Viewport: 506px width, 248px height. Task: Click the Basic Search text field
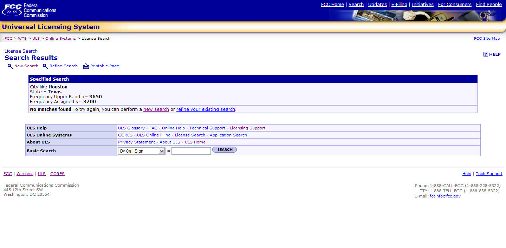pos(191,151)
